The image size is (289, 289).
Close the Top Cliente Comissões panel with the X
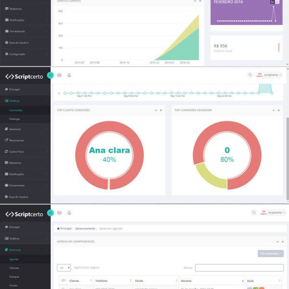161,110
